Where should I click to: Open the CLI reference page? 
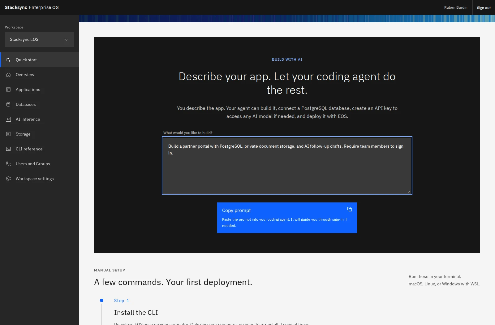click(40, 149)
